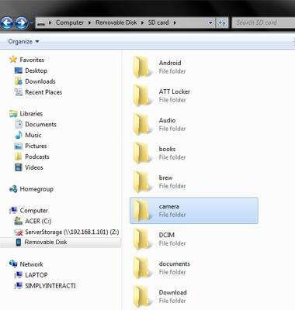
Task: Click the Favorites star icon
Action: click(13, 60)
